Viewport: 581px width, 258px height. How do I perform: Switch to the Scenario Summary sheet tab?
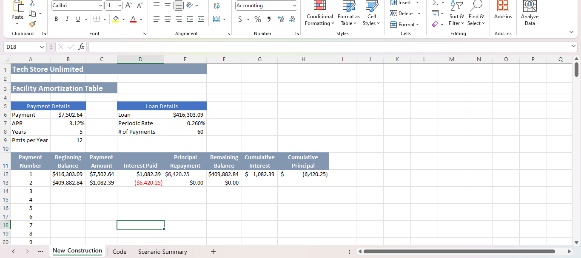tap(162, 252)
